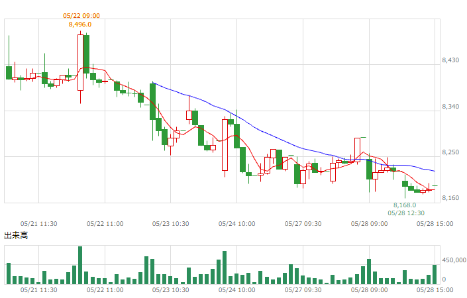The image size is (467, 298).
Task: Click the 8,168.0 low price label
Action: [x=405, y=205]
